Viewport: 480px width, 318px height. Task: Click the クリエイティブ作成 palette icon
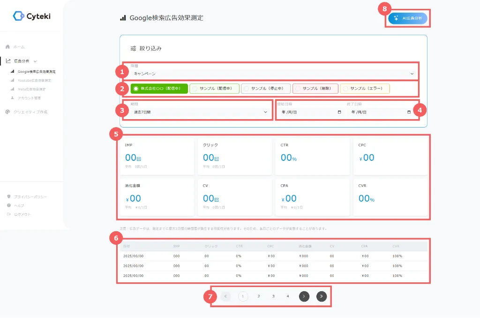[7, 112]
